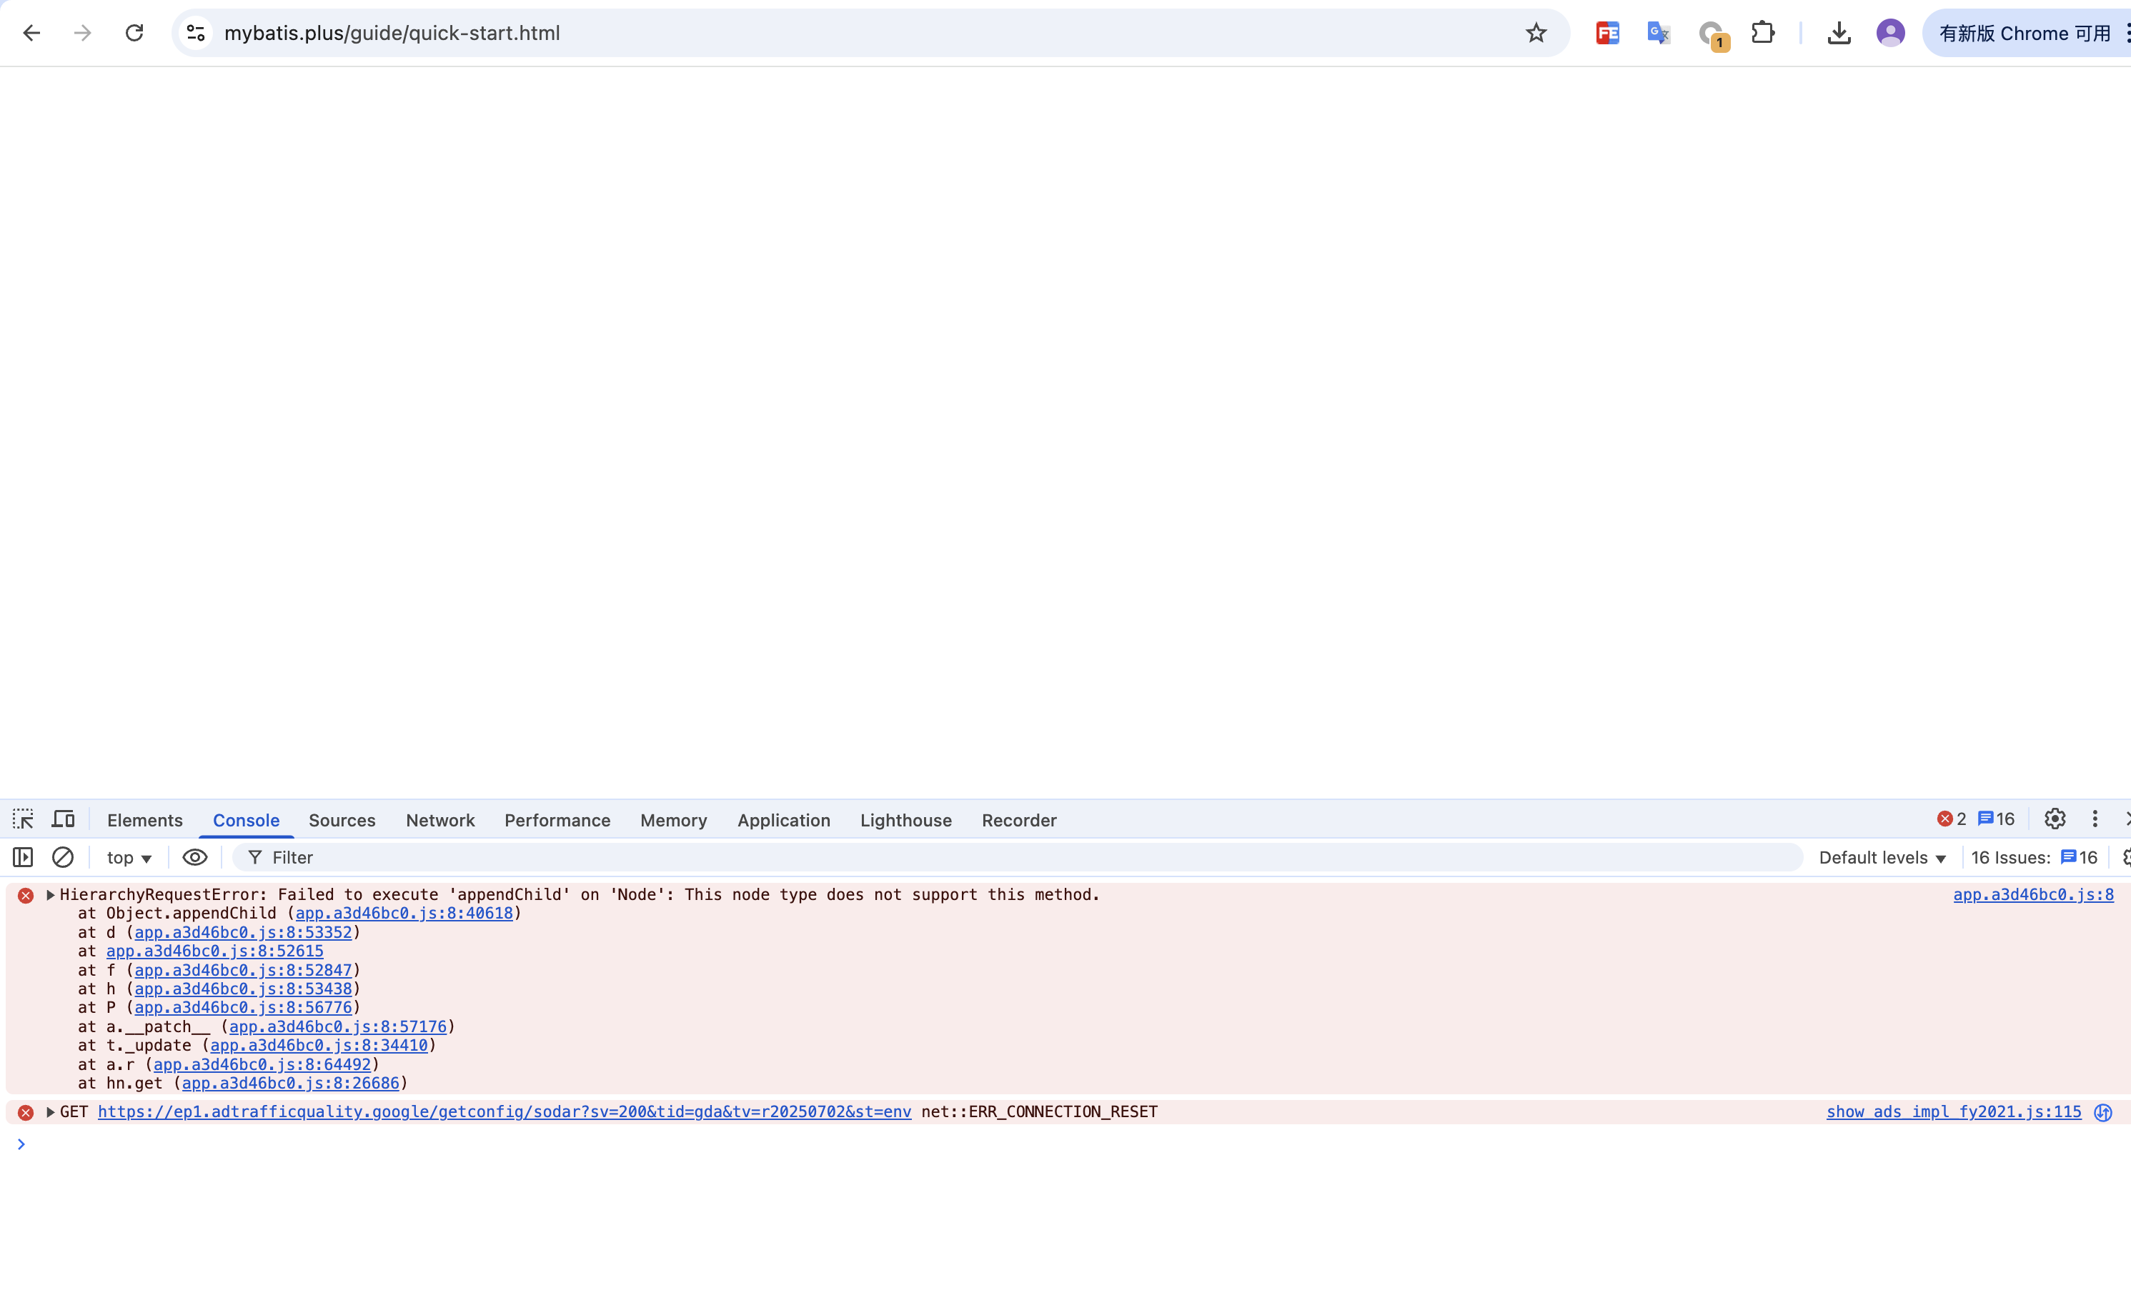Open the Elements tab

pos(145,820)
